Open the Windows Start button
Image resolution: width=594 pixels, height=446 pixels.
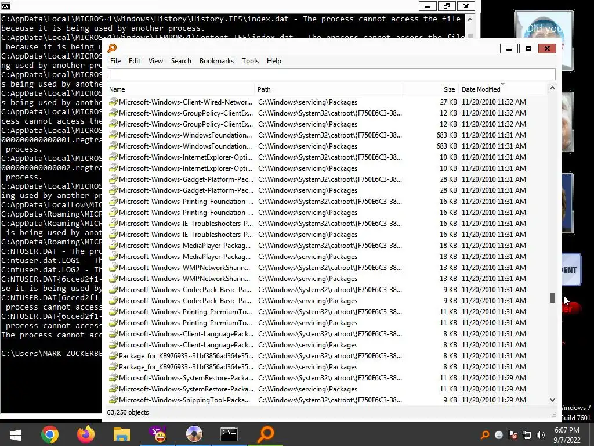(15, 434)
